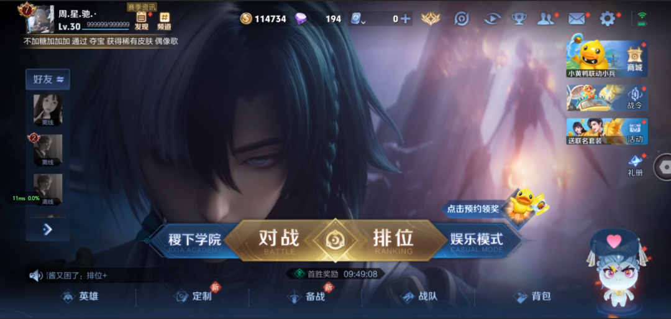671x319 pixels.
Task: Open the mail envelope icon
Action: click(577, 19)
